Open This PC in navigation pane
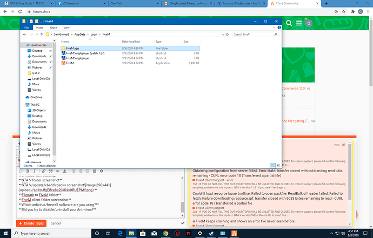373x238 pixels. coord(35,105)
